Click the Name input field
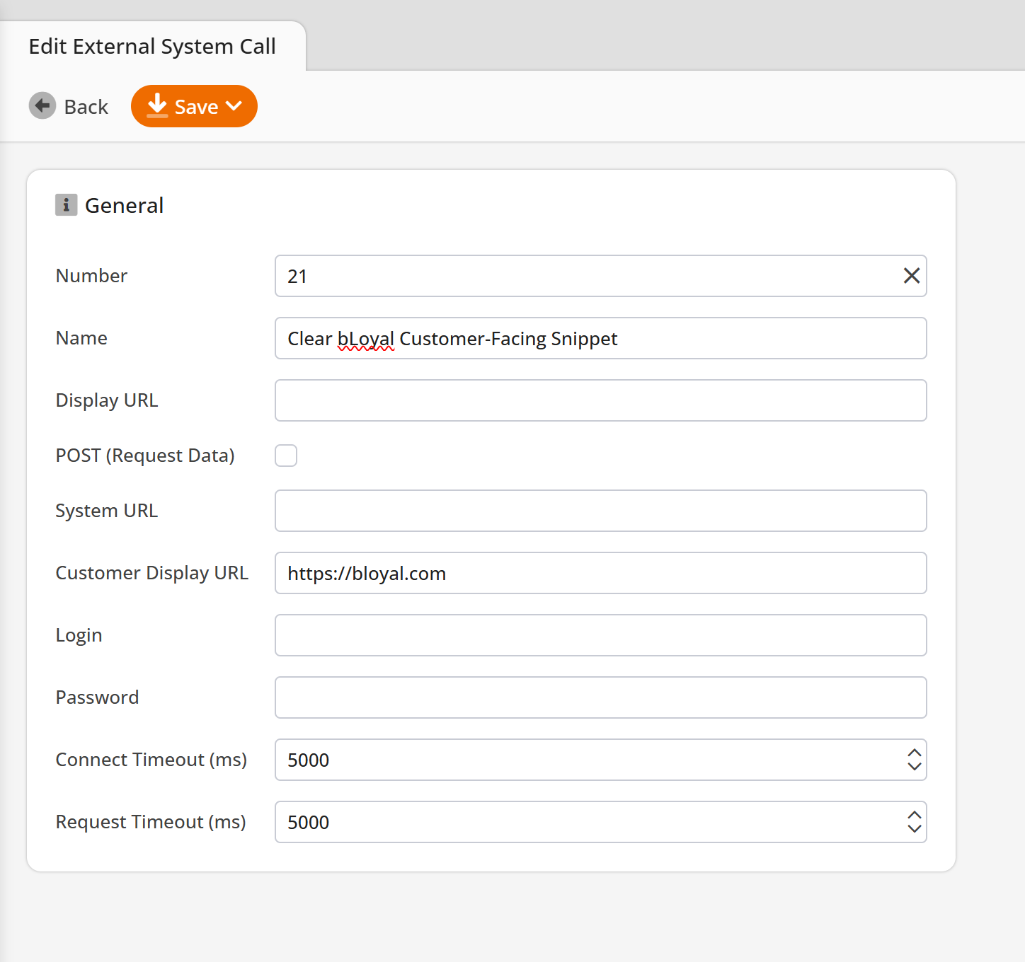 pos(601,338)
